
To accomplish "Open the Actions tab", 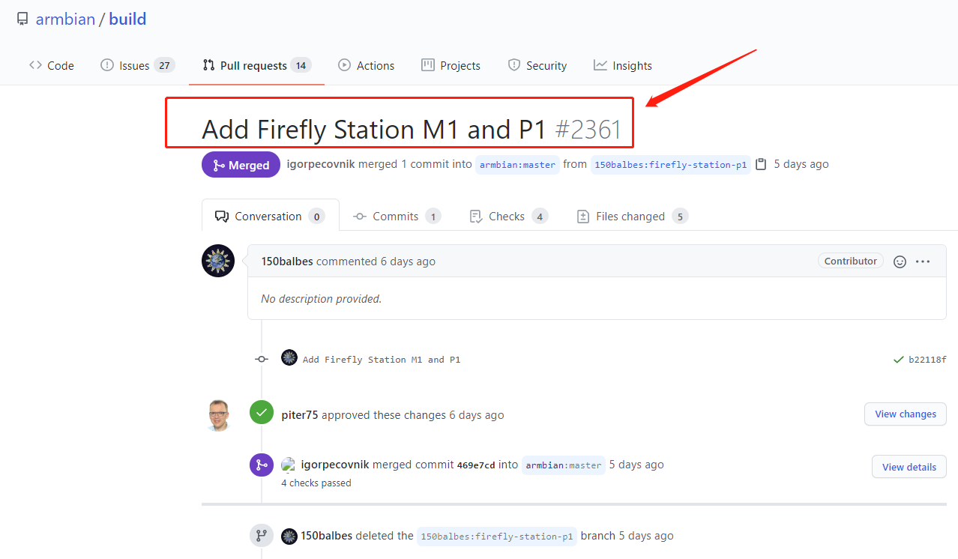I will (366, 65).
